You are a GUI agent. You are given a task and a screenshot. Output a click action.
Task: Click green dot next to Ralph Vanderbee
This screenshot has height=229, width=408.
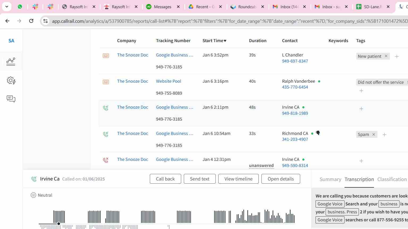pyautogui.click(x=319, y=81)
